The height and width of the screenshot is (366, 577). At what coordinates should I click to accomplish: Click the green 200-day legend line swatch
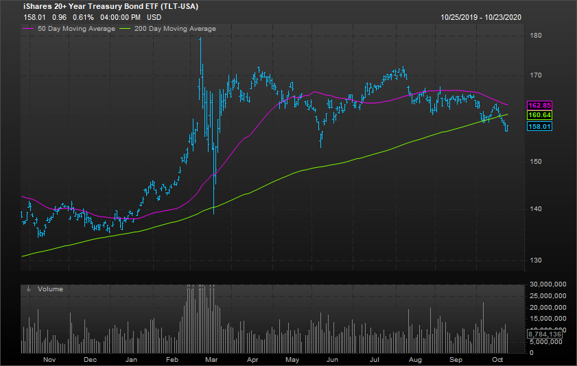click(125, 29)
